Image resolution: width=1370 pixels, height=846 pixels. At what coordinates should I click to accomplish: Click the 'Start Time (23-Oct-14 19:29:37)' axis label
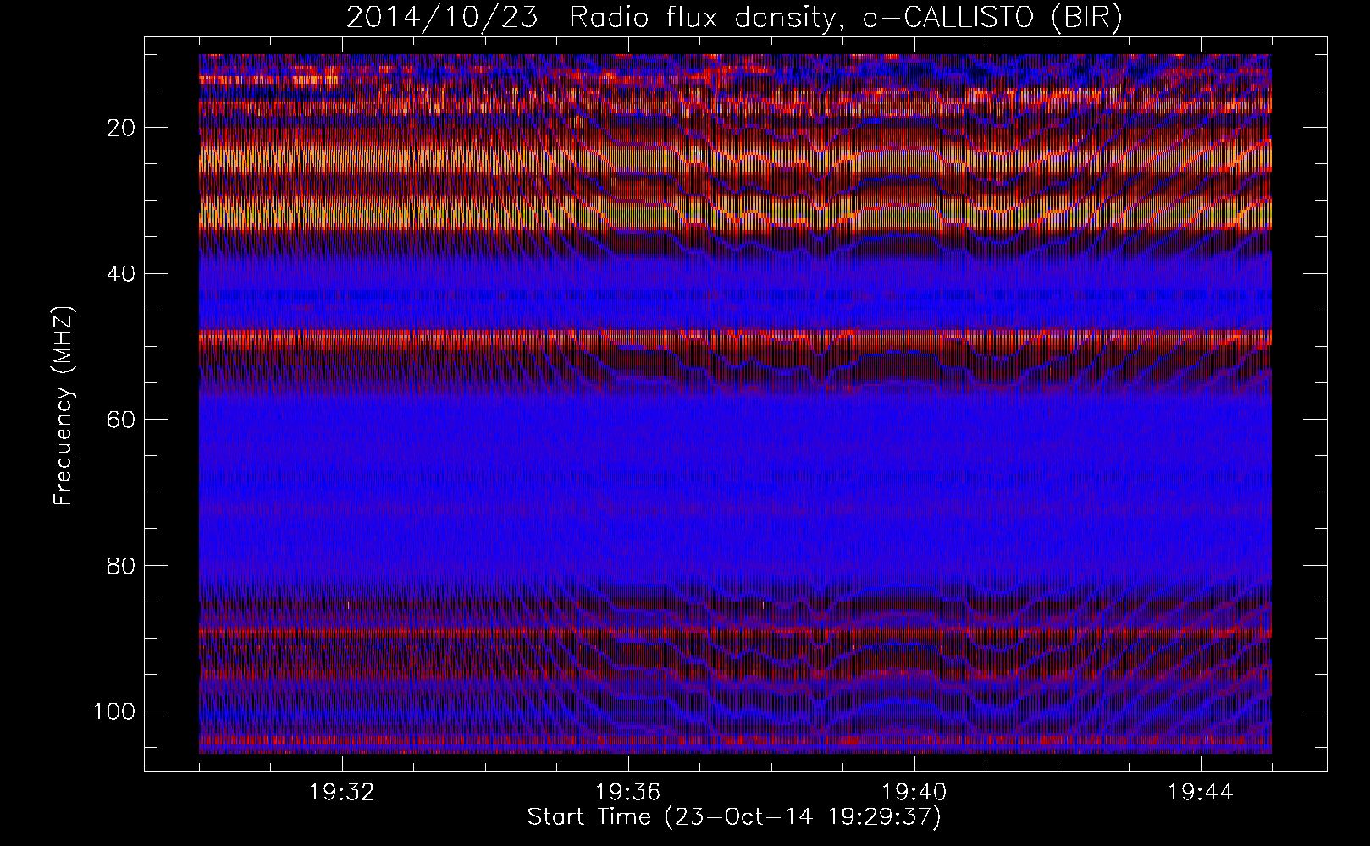click(x=734, y=817)
